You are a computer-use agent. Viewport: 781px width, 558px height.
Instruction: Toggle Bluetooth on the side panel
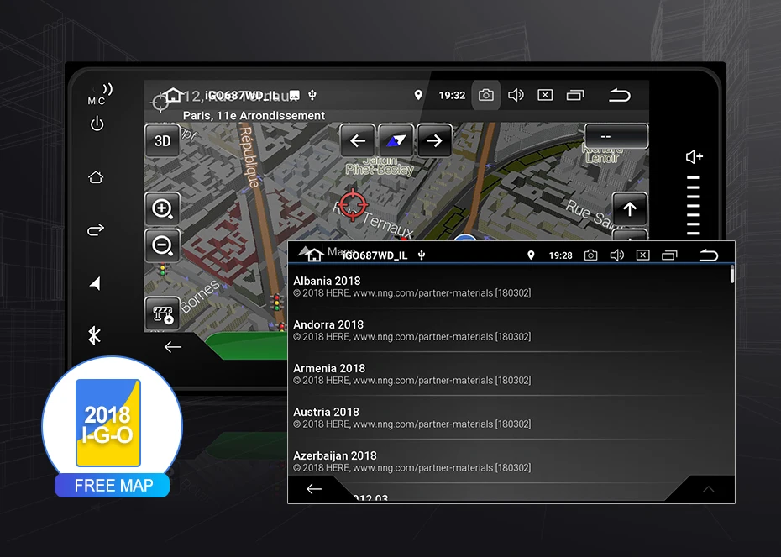coord(94,335)
